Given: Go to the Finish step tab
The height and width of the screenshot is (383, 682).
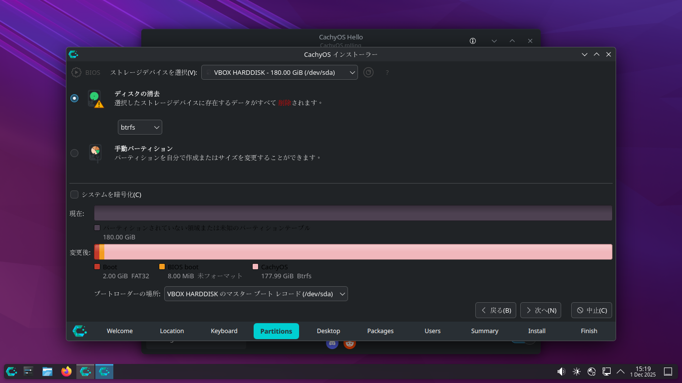Looking at the screenshot, I should pos(589,331).
